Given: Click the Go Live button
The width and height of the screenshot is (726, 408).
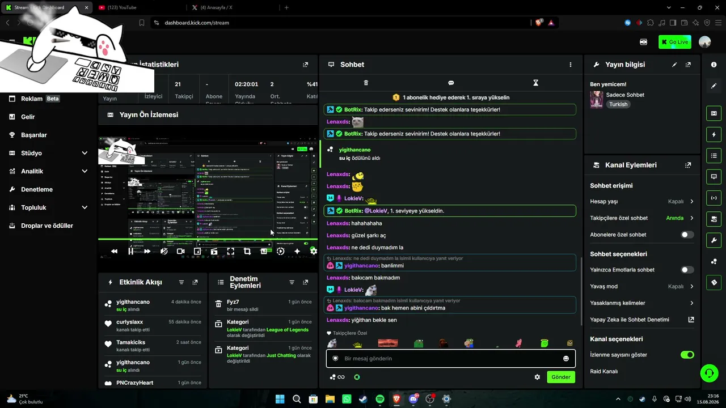Looking at the screenshot, I should click(x=674, y=42).
